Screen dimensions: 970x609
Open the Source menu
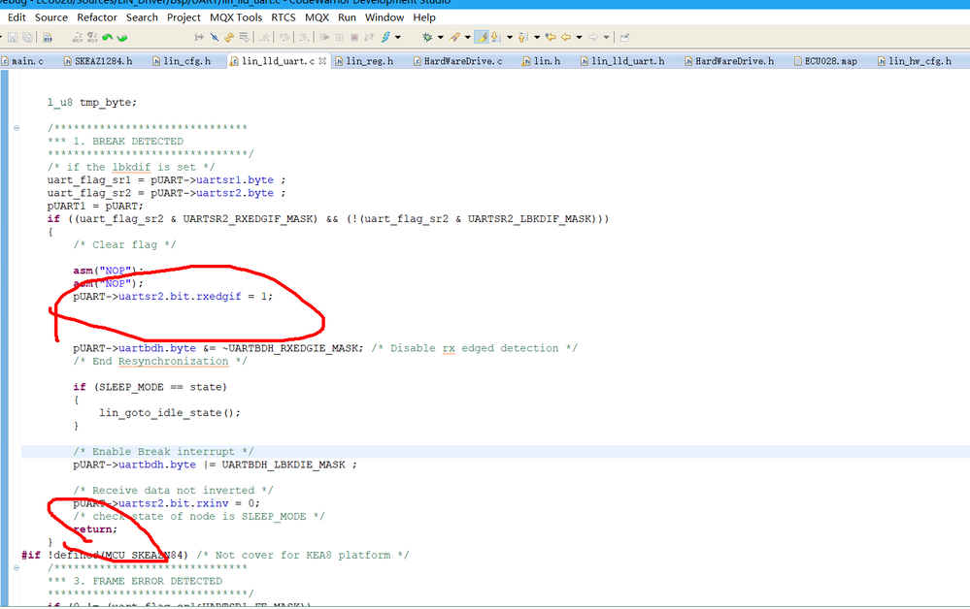coord(51,17)
